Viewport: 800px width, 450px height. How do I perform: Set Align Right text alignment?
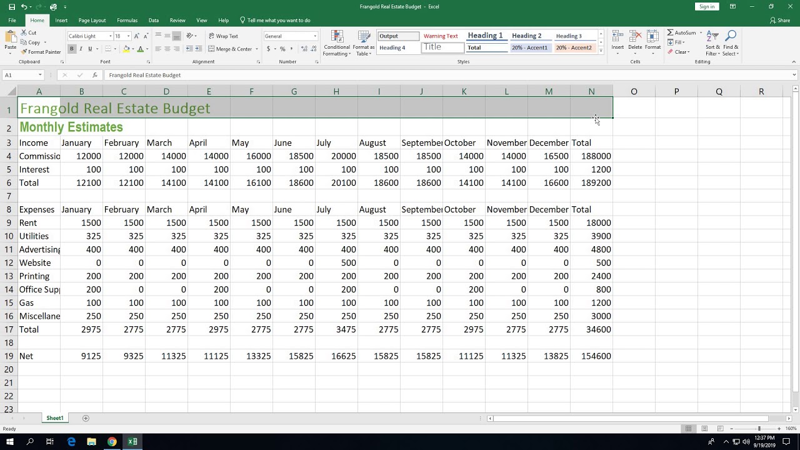click(x=176, y=49)
